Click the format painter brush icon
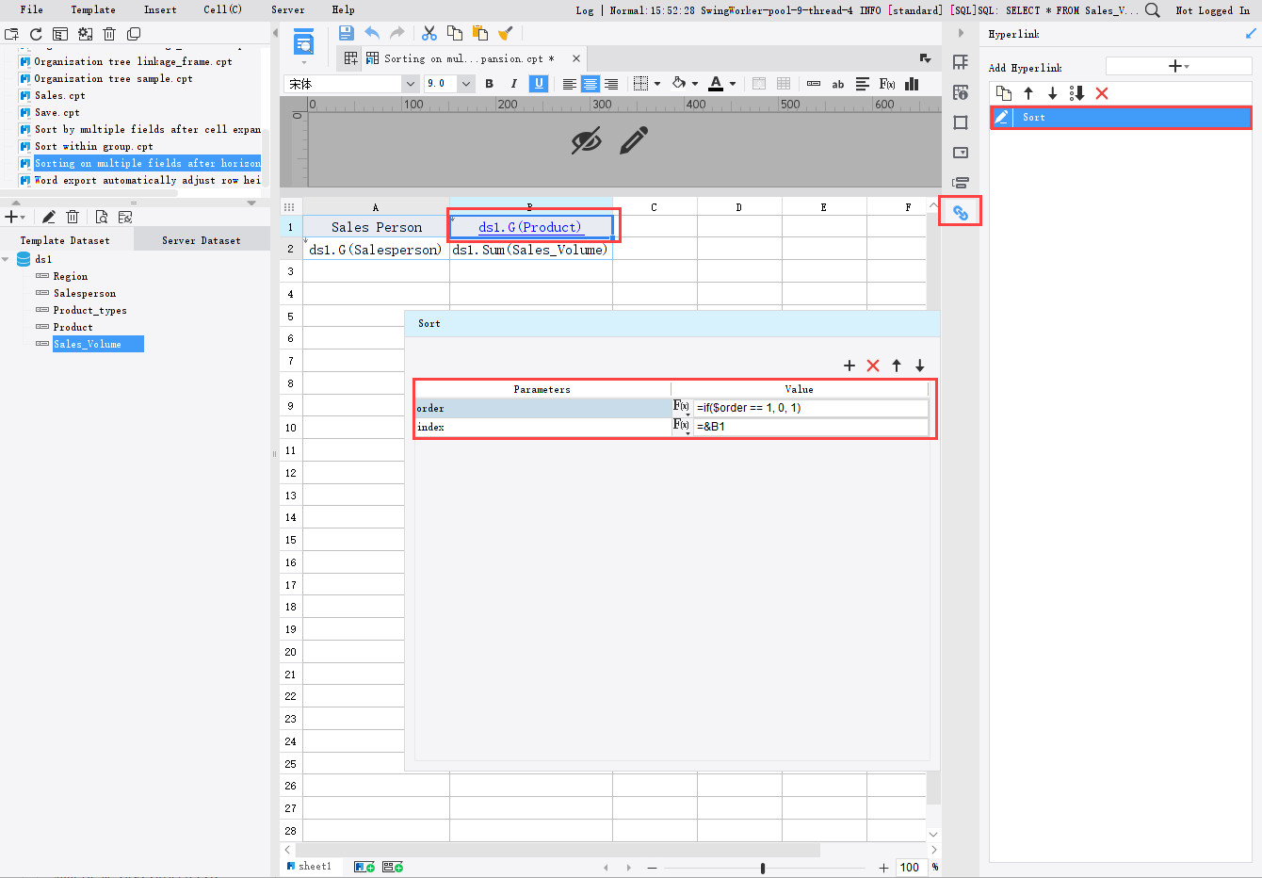Image resolution: width=1262 pixels, height=878 pixels. [x=506, y=33]
